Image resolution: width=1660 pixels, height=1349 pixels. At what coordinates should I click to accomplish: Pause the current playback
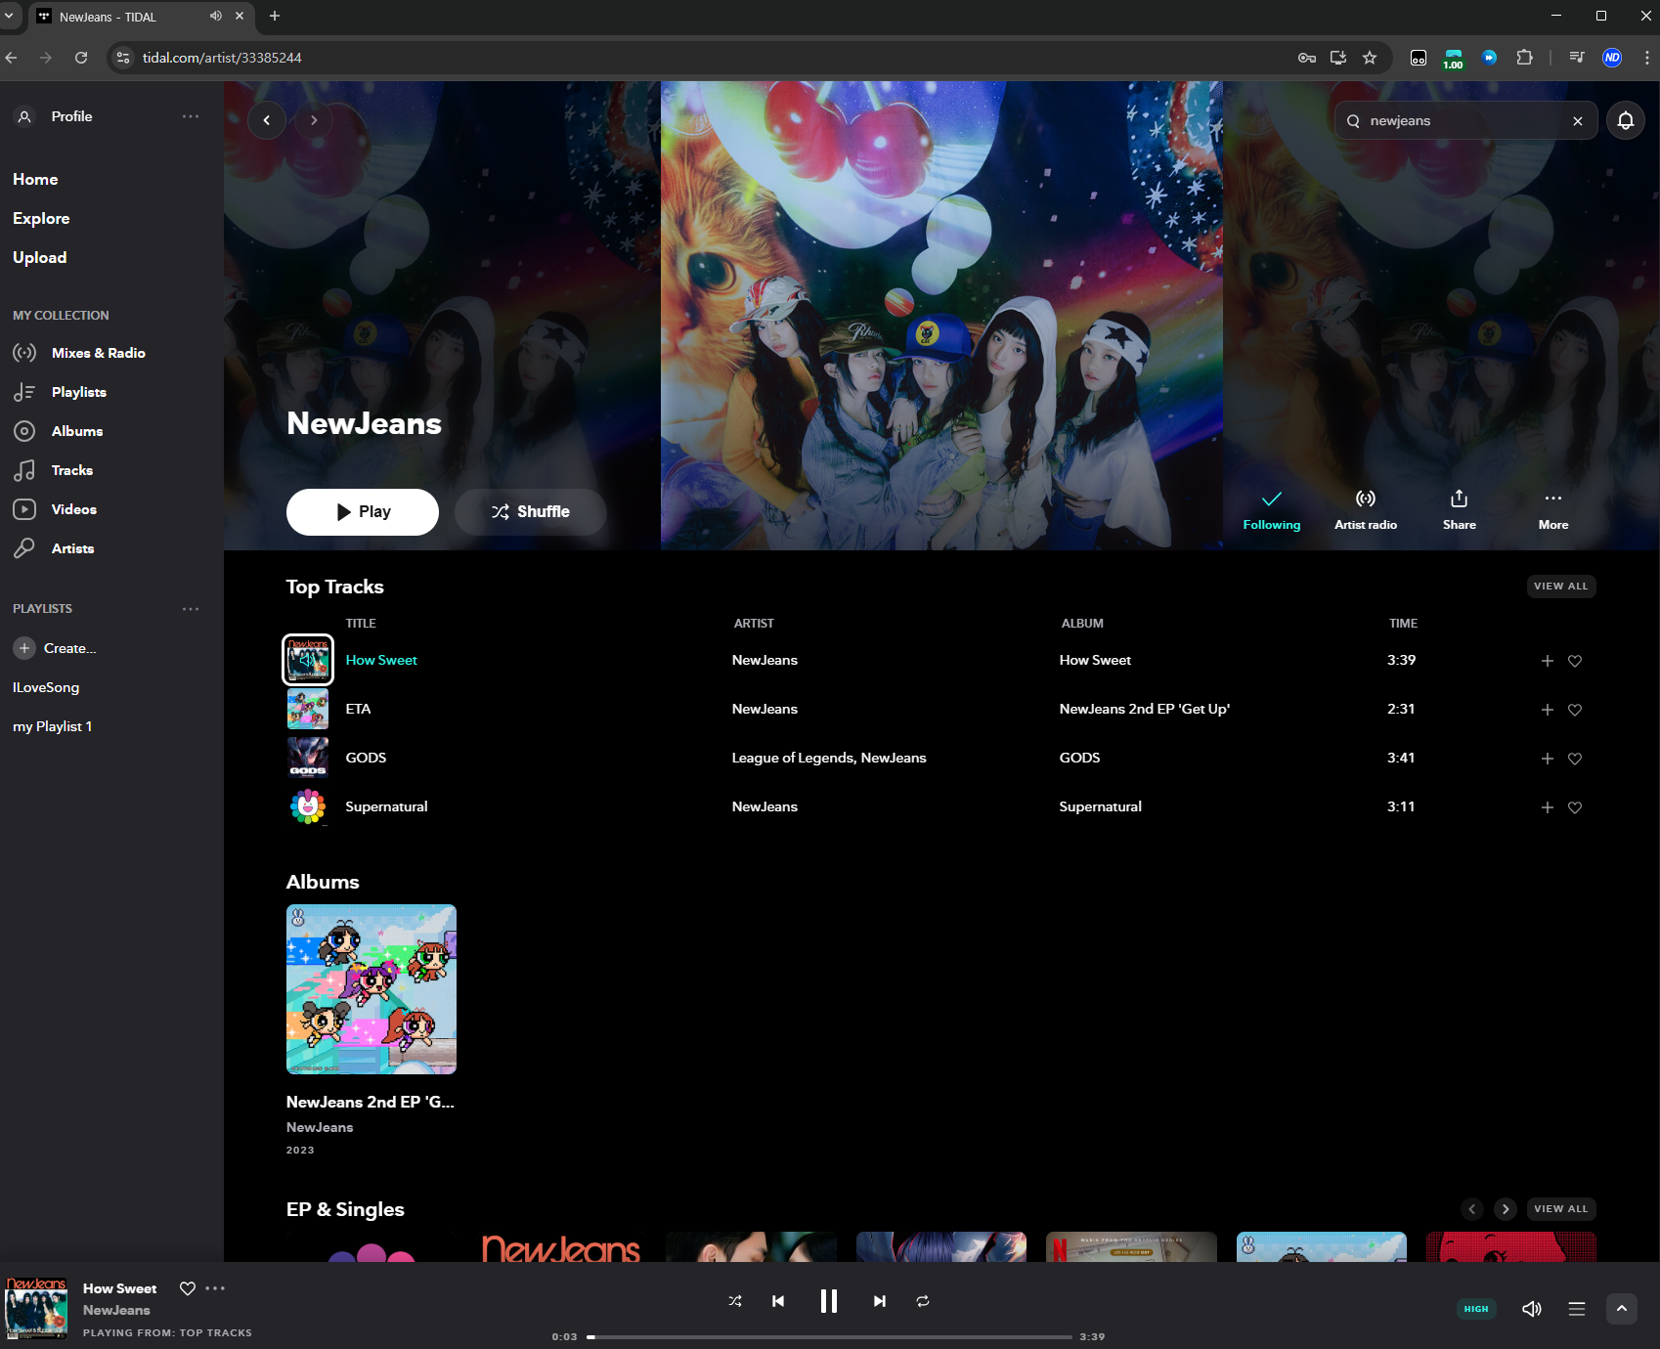(829, 1301)
